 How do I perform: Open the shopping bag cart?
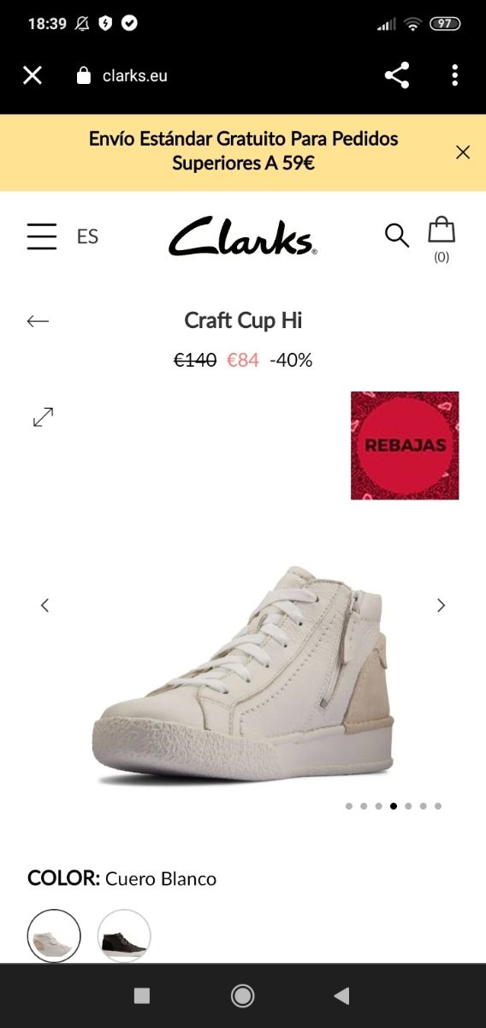442,239
